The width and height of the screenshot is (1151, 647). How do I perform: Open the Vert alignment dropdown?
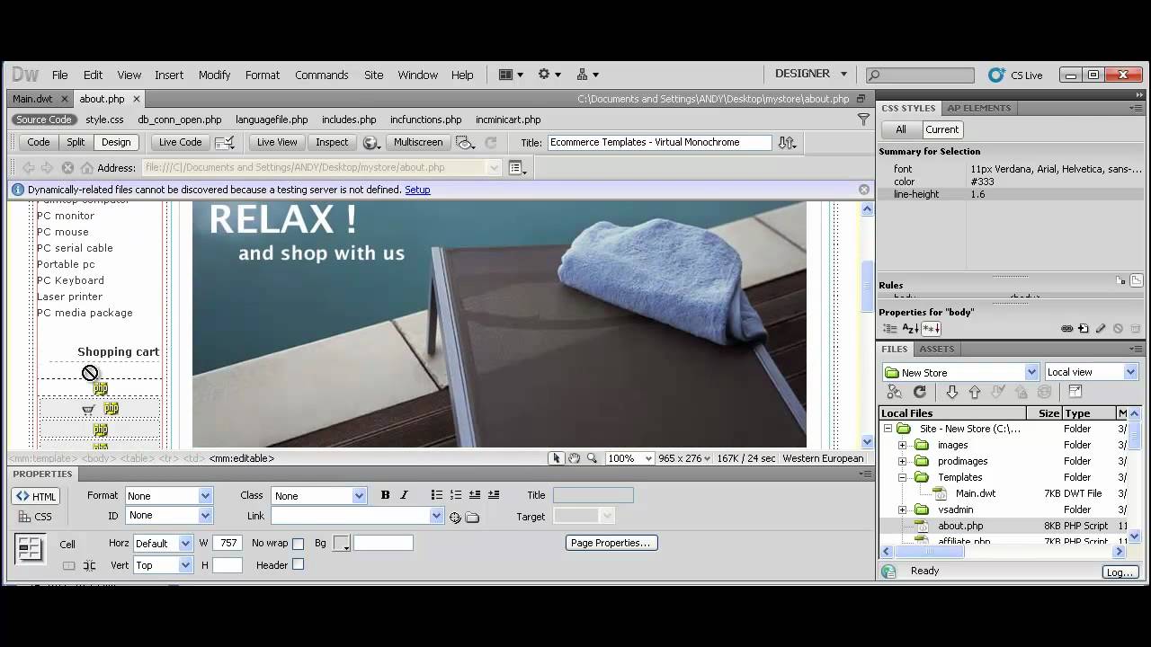coord(163,565)
